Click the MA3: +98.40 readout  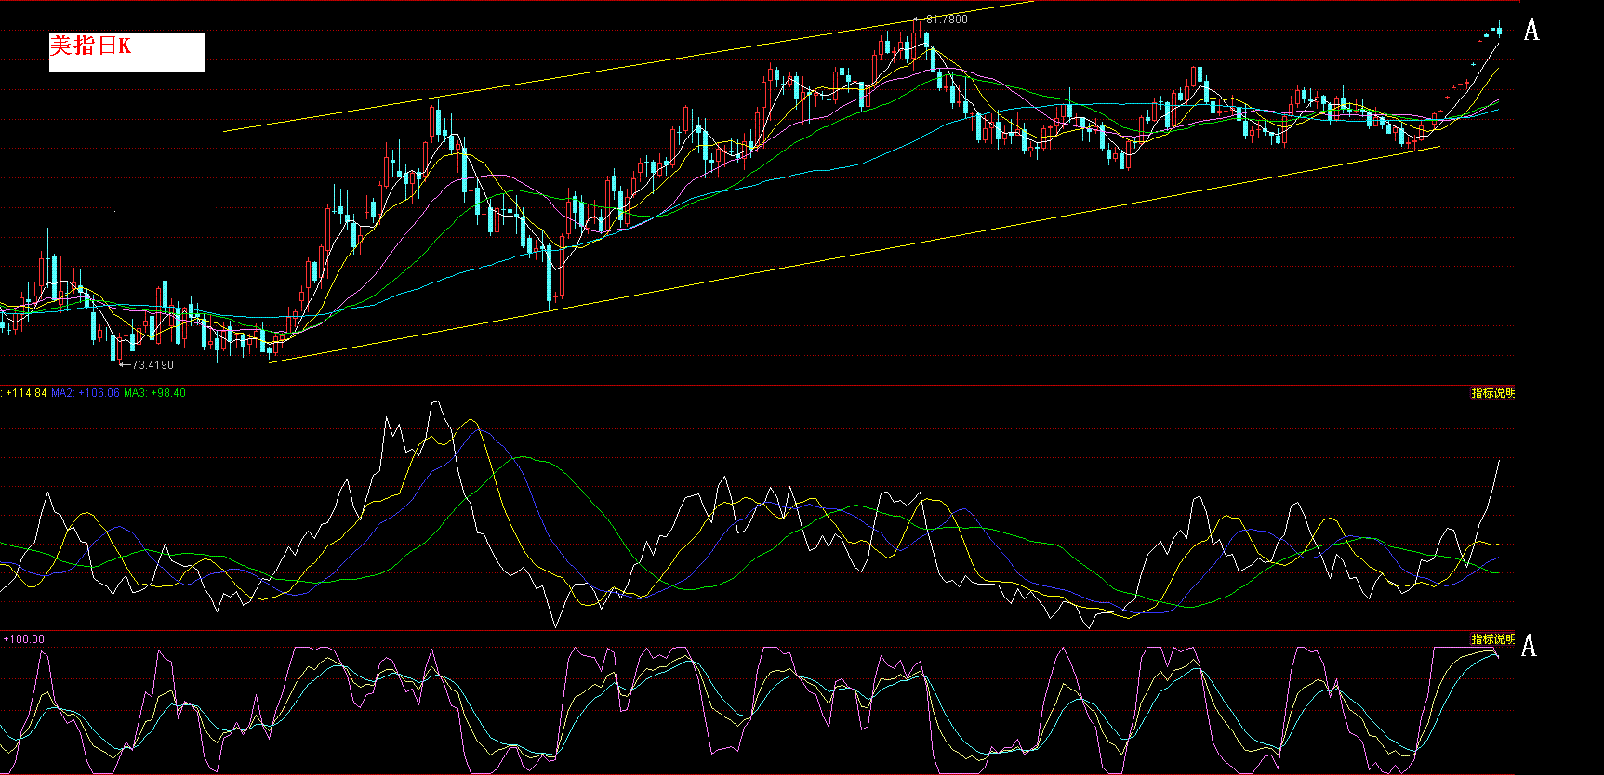[x=154, y=393]
